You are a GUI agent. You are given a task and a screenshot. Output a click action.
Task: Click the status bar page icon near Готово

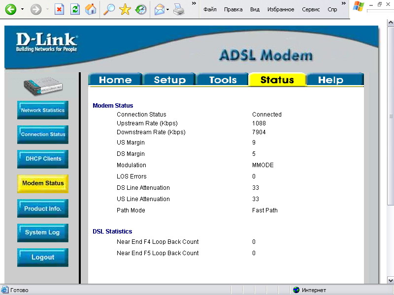[5, 290]
